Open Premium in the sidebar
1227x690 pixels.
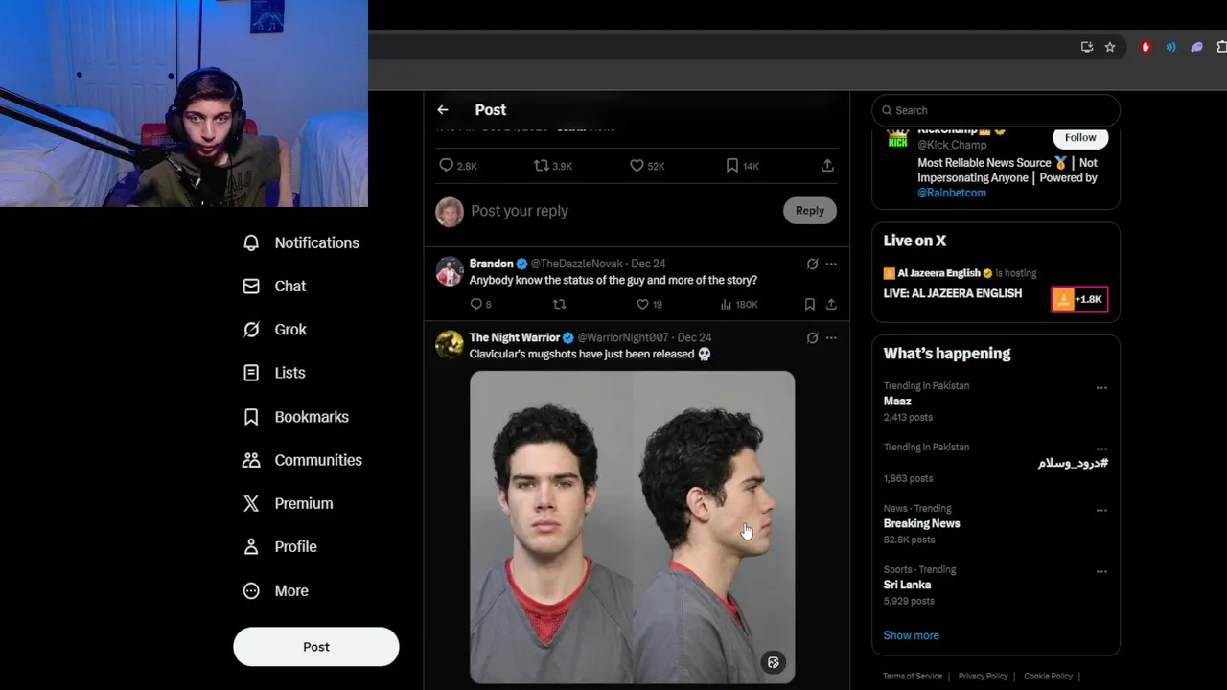(x=288, y=503)
